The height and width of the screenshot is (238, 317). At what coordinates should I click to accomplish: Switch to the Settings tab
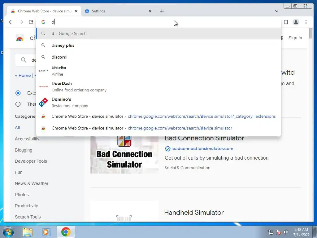(x=118, y=11)
